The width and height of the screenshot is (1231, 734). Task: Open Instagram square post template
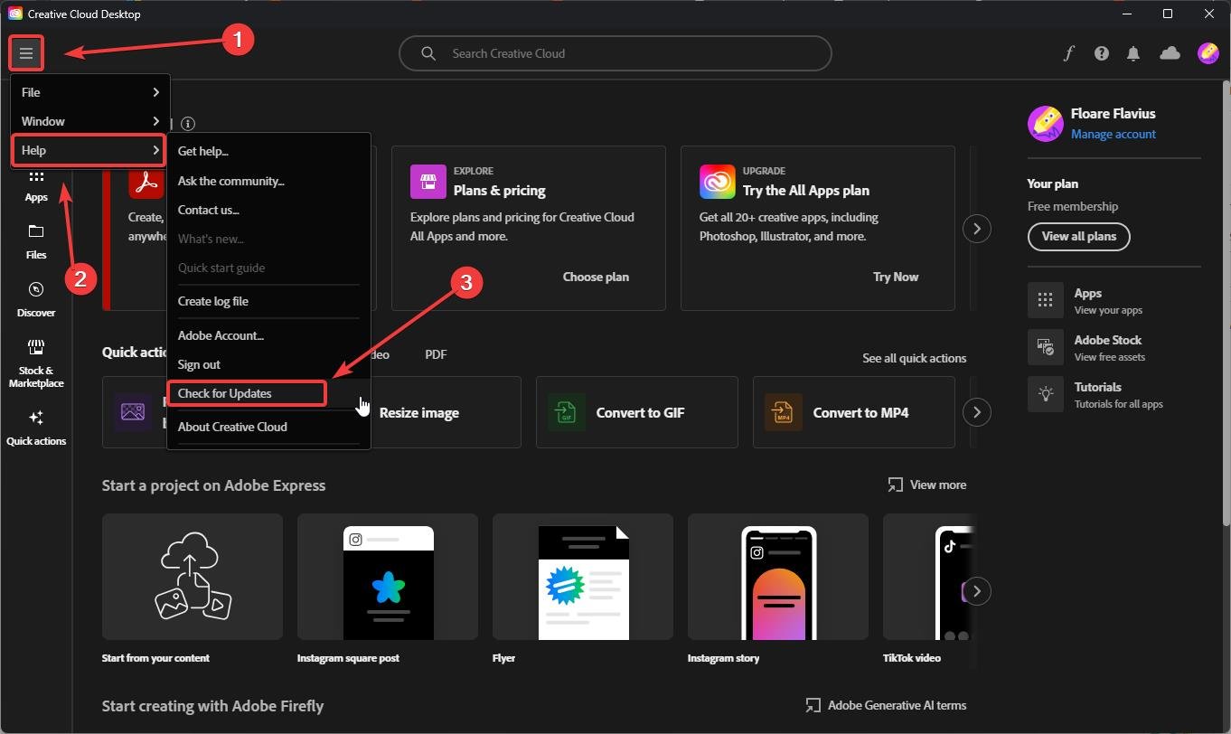coord(388,577)
